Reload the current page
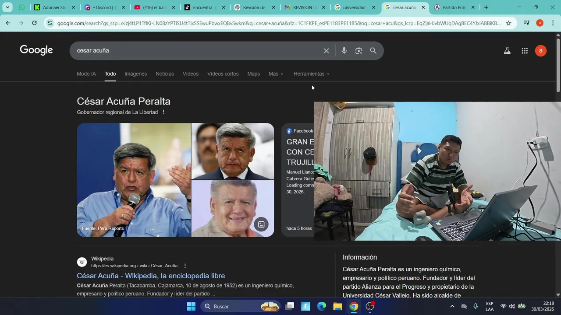Image resolution: width=561 pixels, height=315 pixels. coord(34,23)
